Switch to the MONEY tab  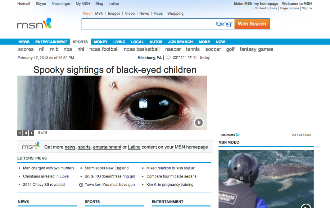coord(101,42)
